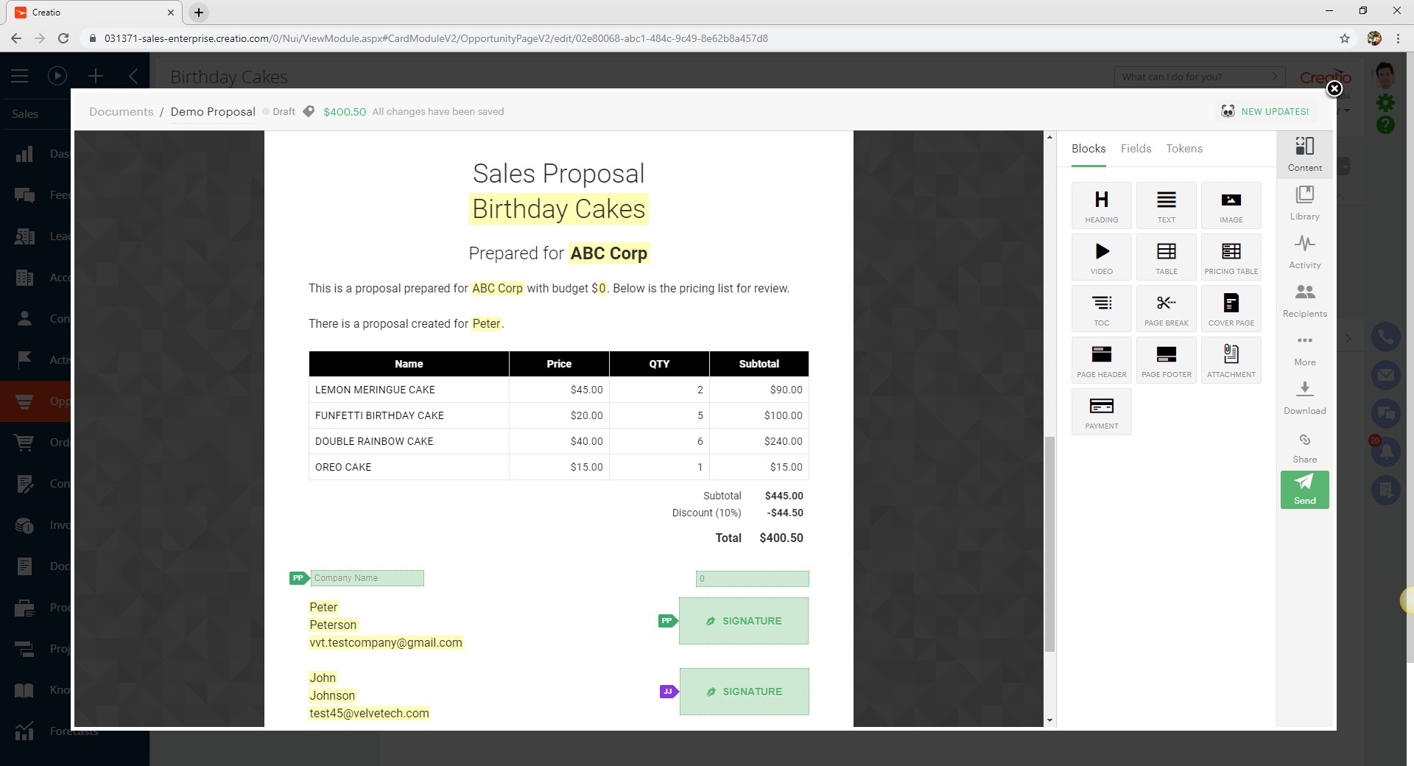Insert a Page Break block
This screenshot has width=1414, height=766.
(x=1166, y=308)
